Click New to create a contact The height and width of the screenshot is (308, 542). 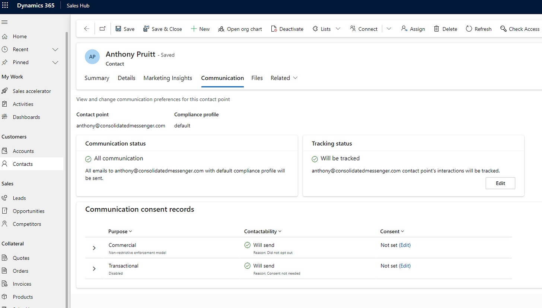[200, 29]
